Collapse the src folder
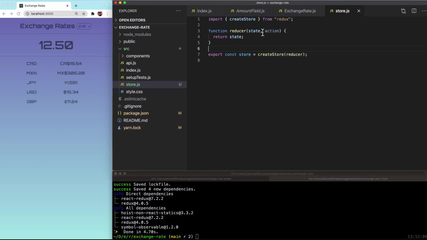 click(x=126, y=49)
